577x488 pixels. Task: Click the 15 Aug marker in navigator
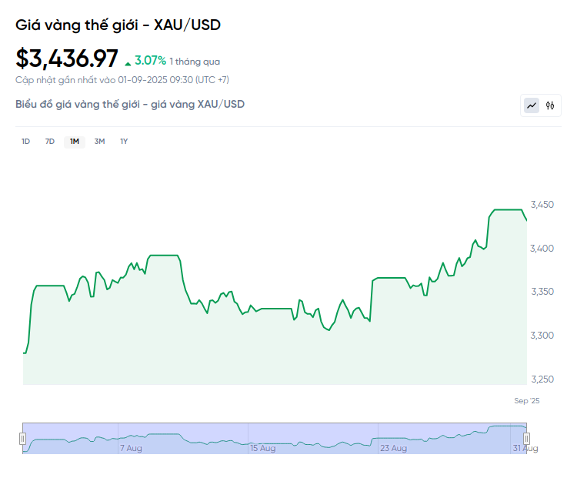[x=262, y=448]
